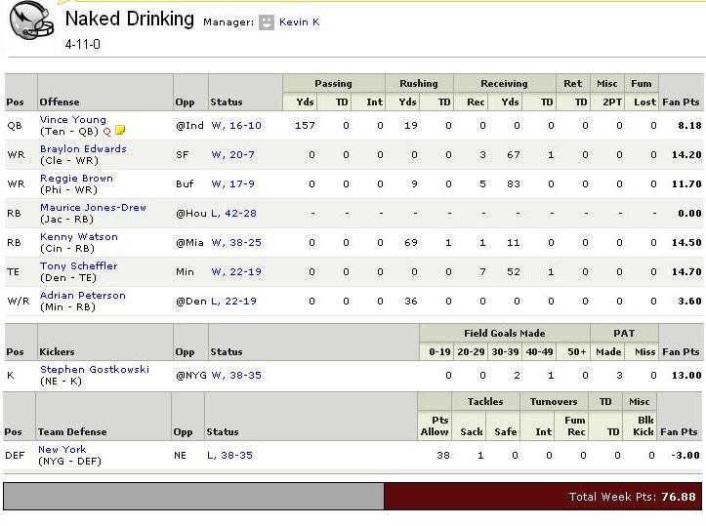Open Tony Scheffler player page
Image resolution: width=706 pixels, height=526 pixels.
(78, 265)
